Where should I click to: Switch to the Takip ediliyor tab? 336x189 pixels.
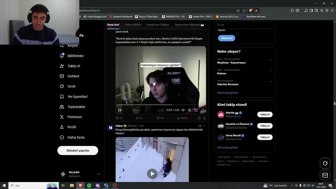click(133, 25)
